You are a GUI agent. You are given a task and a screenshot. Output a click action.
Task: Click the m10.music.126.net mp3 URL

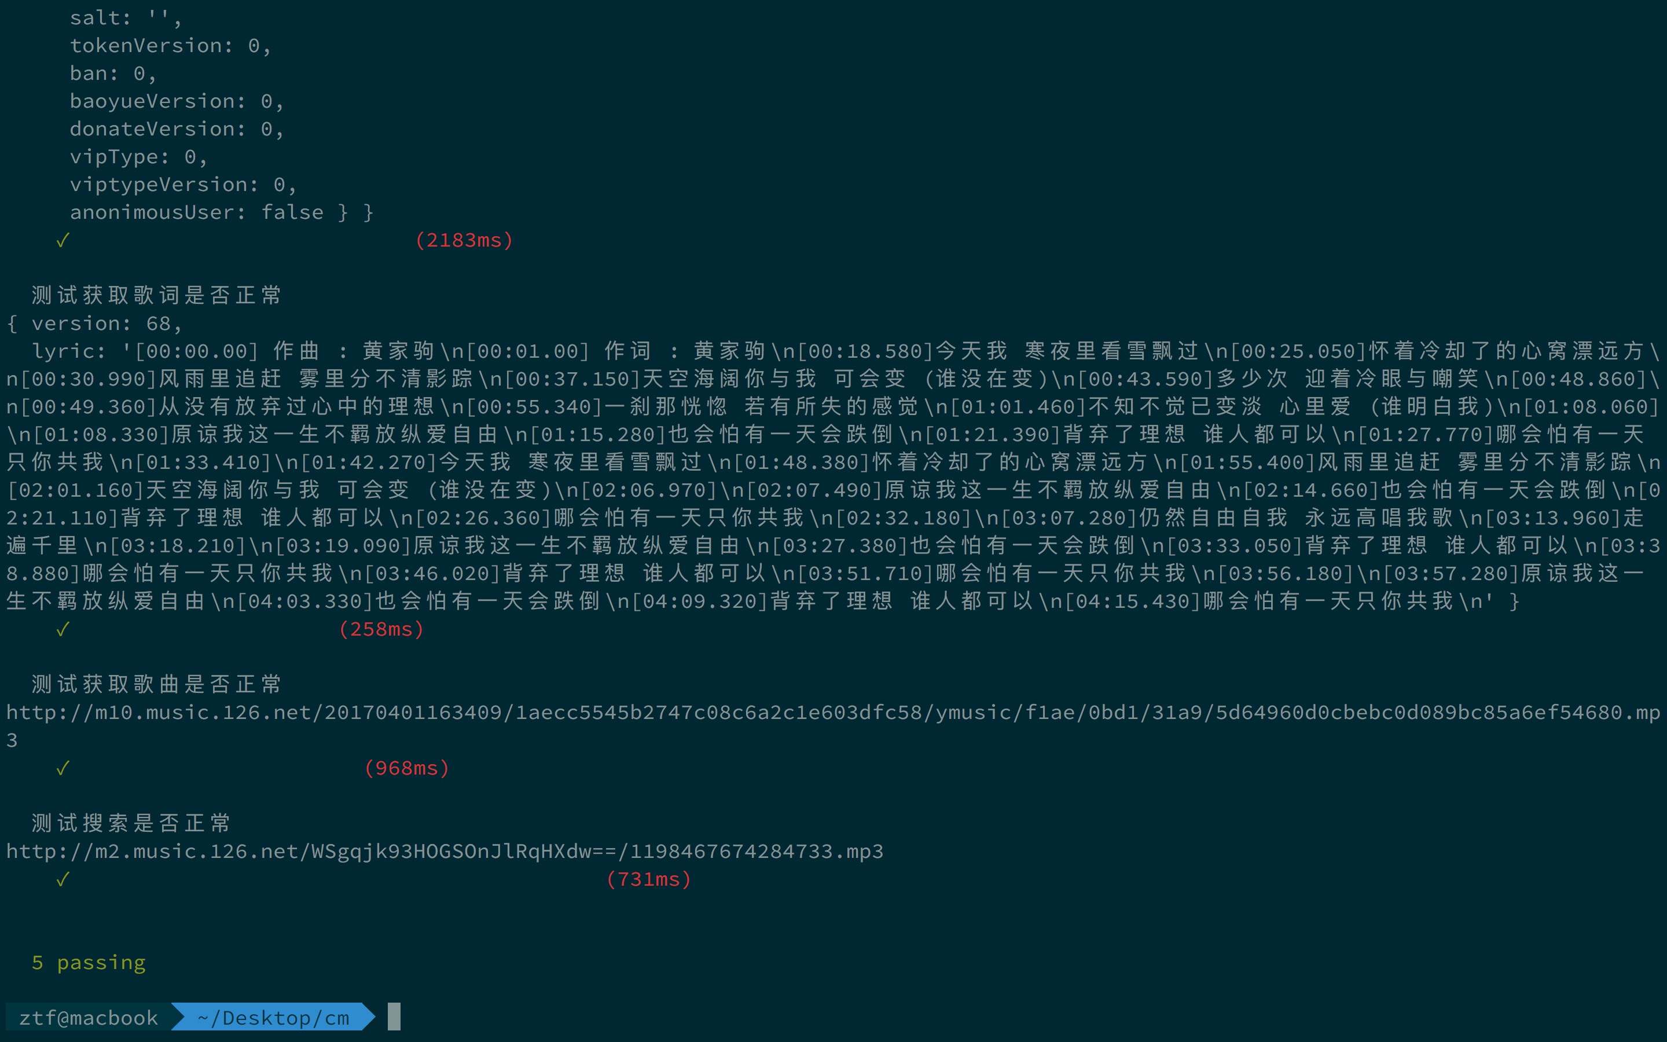point(832,713)
